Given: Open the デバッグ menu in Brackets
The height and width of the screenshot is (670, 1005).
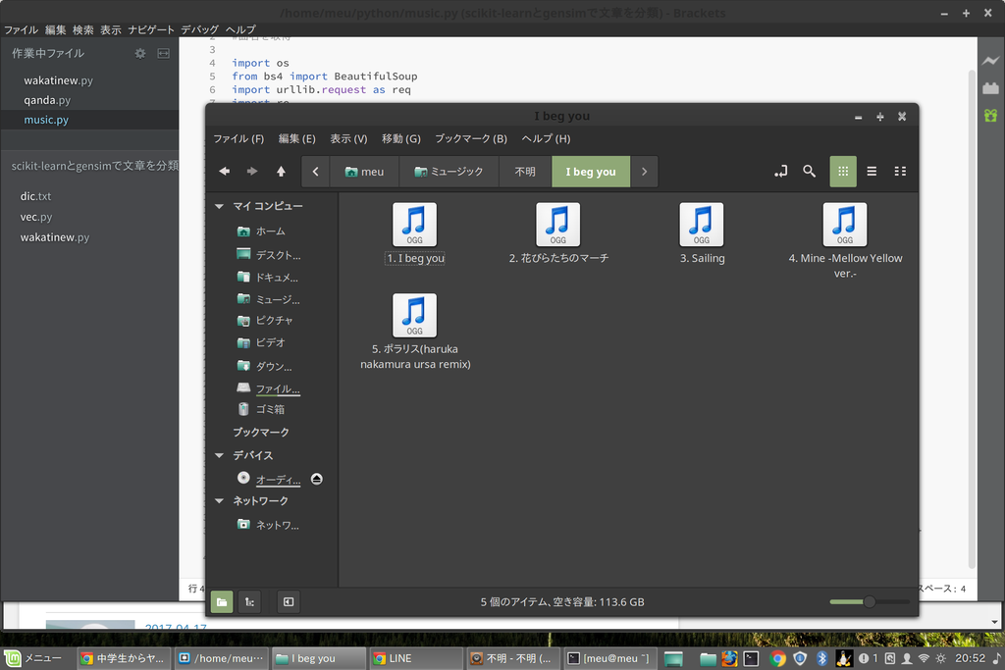Looking at the screenshot, I should tap(201, 29).
